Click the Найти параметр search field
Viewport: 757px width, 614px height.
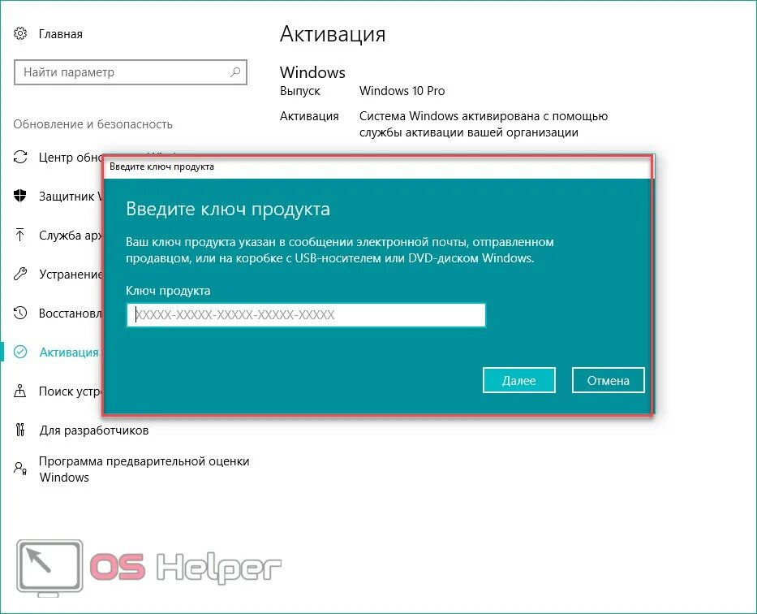131,72
